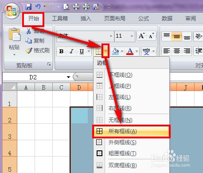Activate the 格式刷 format painter
The image size is (203, 173).
pyautogui.click(x=37, y=51)
